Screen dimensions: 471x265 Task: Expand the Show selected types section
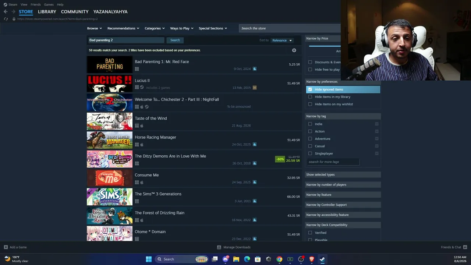(x=343, y=175)
